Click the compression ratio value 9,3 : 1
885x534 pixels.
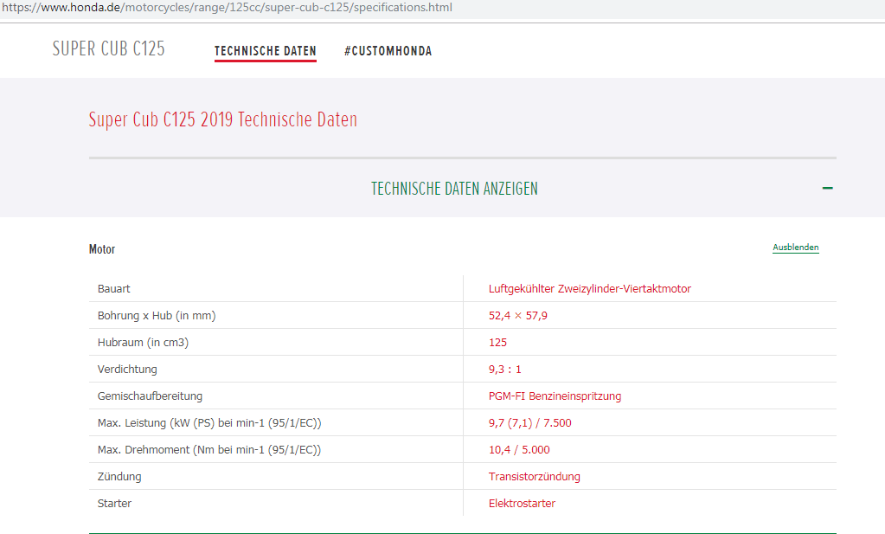click(504, 369)
